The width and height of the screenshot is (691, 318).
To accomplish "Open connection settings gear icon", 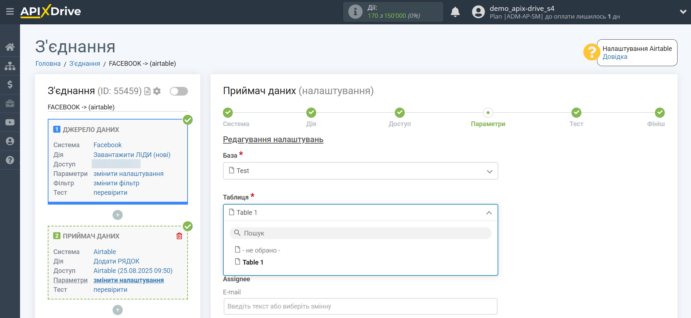I will pyautogui.click(x=157, y=91).
